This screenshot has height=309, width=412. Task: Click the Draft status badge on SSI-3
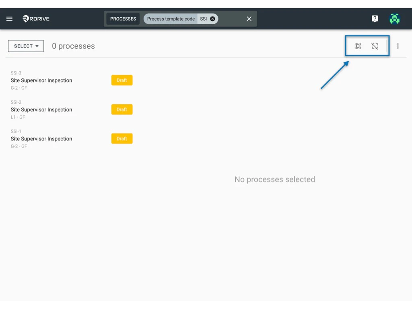point(122,80)
